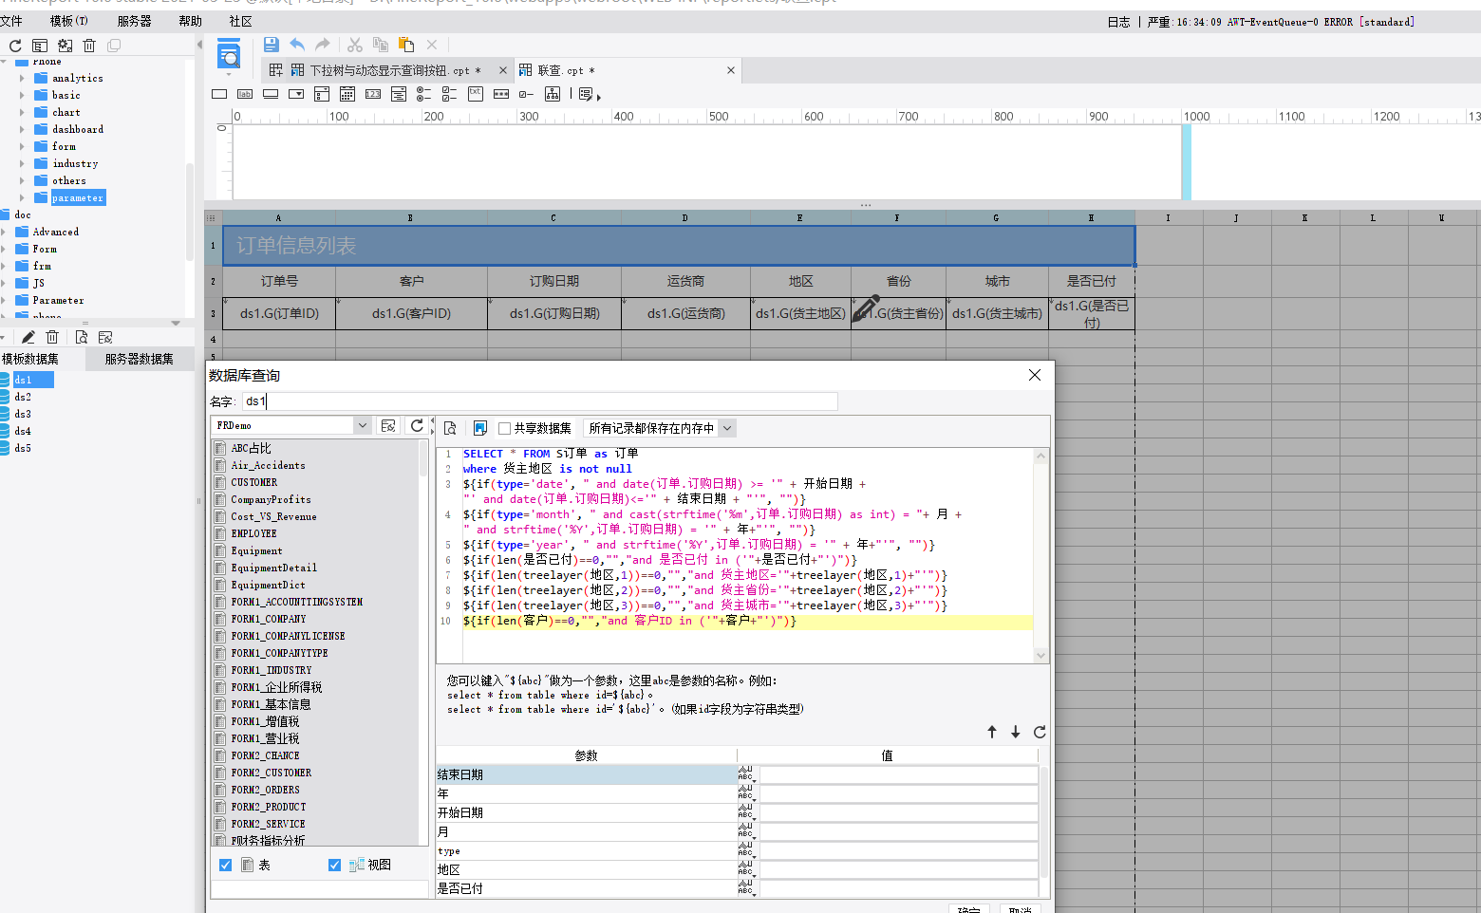Expand the analytics folder
Viewport: 1481px width, 913px height.
(x=22, y=78)
